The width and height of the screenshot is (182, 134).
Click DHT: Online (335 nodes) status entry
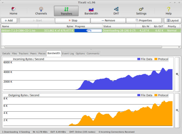(x=82, y=132)
